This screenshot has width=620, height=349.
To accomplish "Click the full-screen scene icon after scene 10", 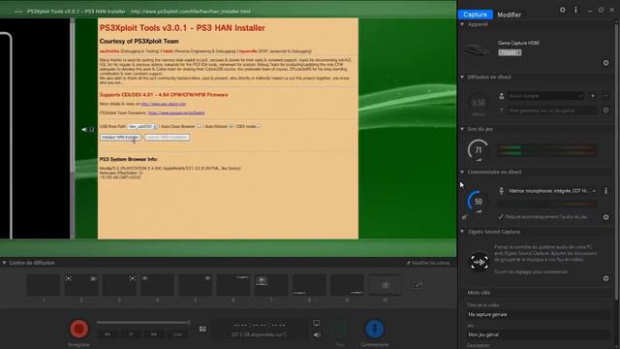I will coord(418,285).
